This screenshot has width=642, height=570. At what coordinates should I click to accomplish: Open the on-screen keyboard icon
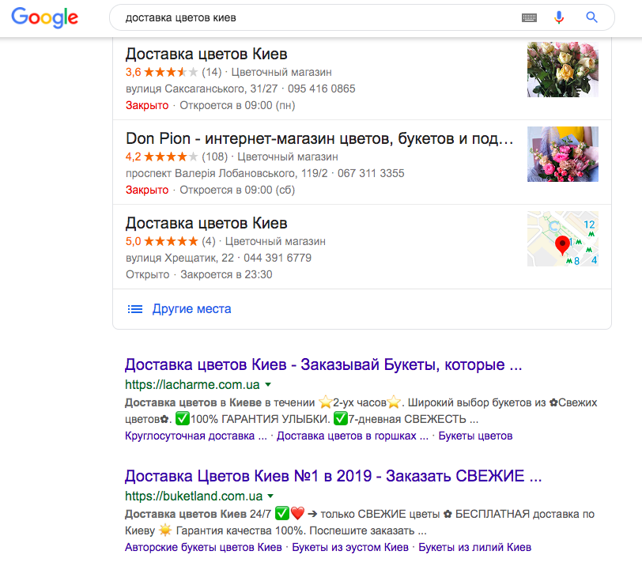pos(529,17)
